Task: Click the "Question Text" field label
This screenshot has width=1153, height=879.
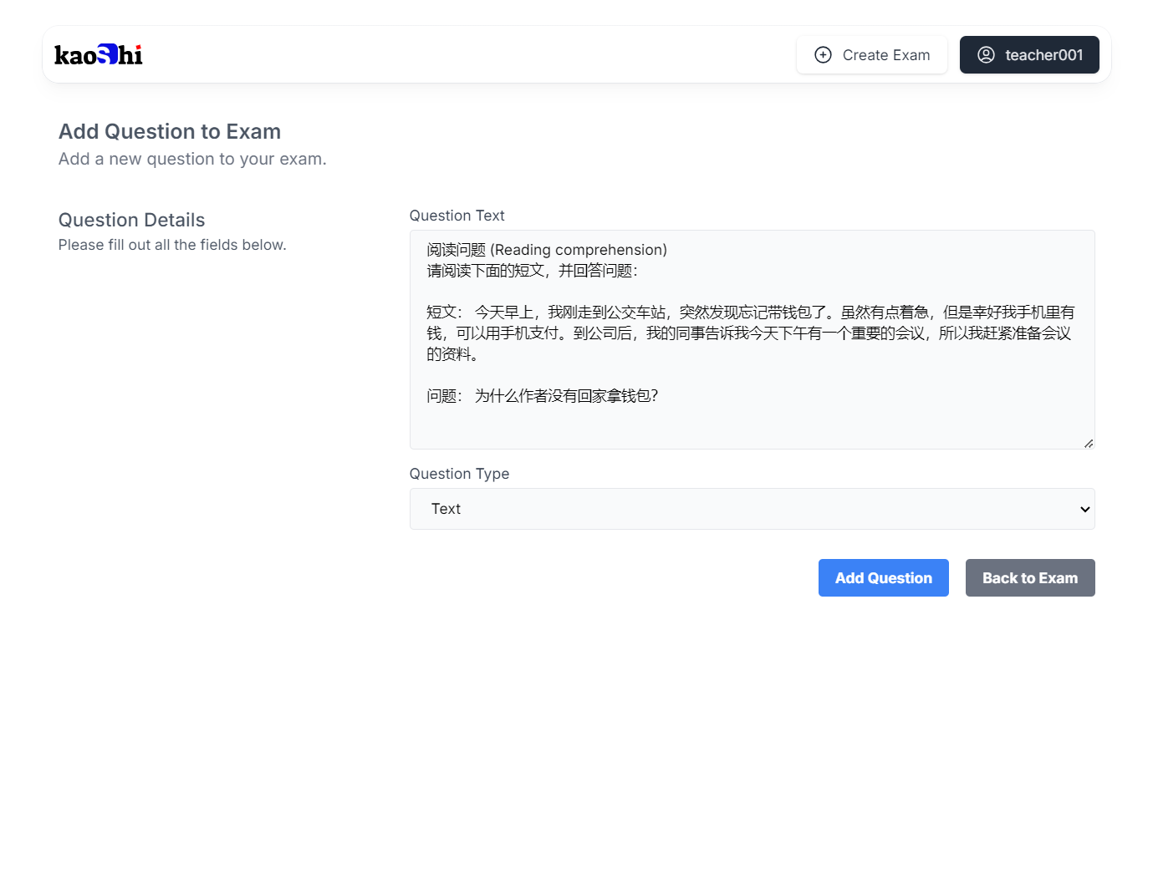Action: (x=457, y=216)
